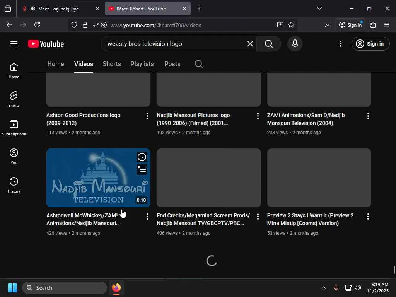The height and width of the screenshot is (297, 396).
Task: Open site permissions icon in address bar
Action: 96,25
